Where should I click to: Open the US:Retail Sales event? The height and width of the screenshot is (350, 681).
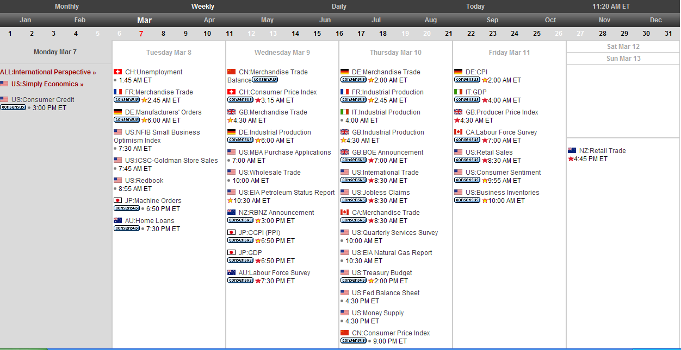point(488,152)
